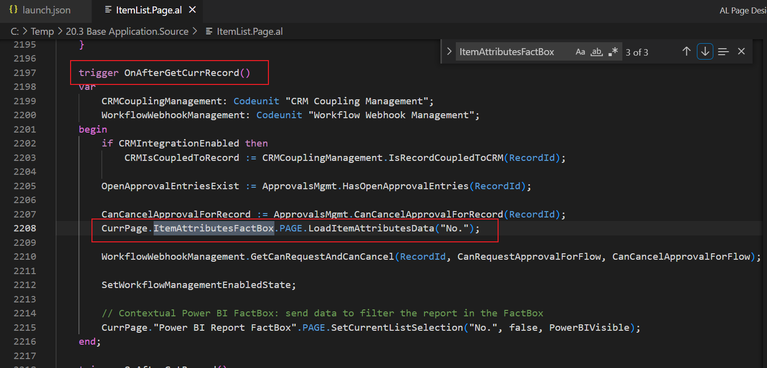Open the 20.3 Base Application.Source breadcrumb dropdown

[127, 31]
